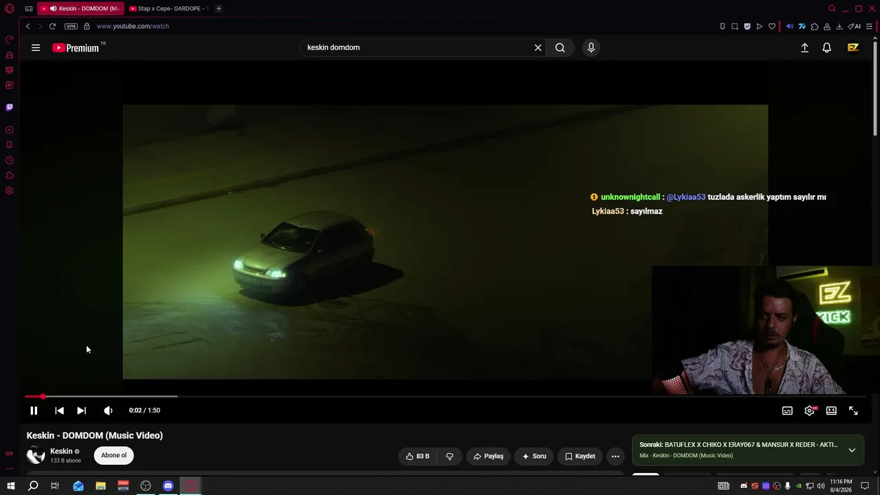This screenshot has width=880, height=495.
Task: Toggle subtitles on the video player
Action: pyautogui.click(x=787, y=410)
